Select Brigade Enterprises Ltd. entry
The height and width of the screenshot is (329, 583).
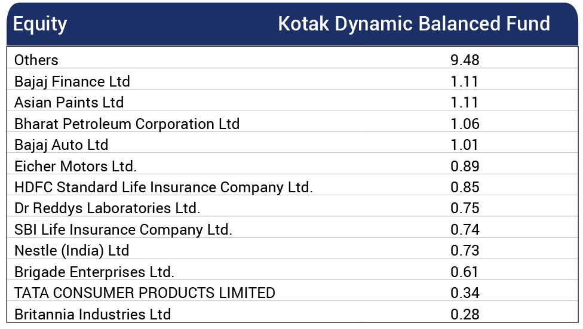94,272
